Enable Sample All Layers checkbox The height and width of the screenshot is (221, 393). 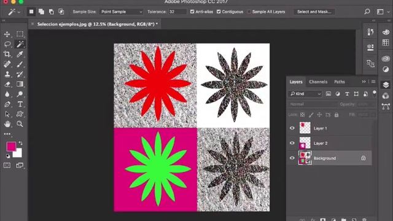tap(249, 12)
